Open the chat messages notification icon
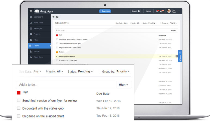 tap(157, 11)
